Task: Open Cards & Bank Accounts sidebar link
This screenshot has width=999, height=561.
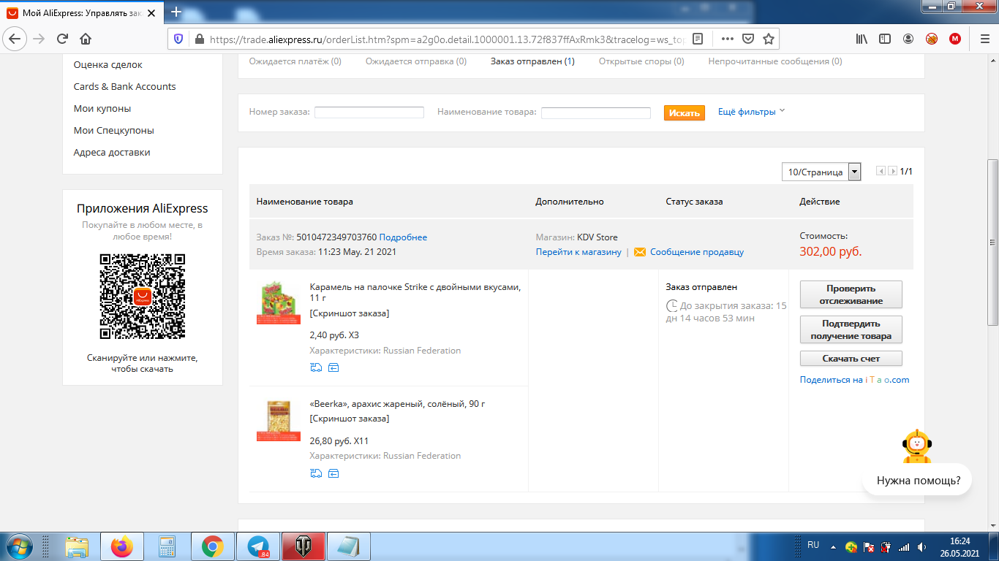Action: (x=124, y=86)
